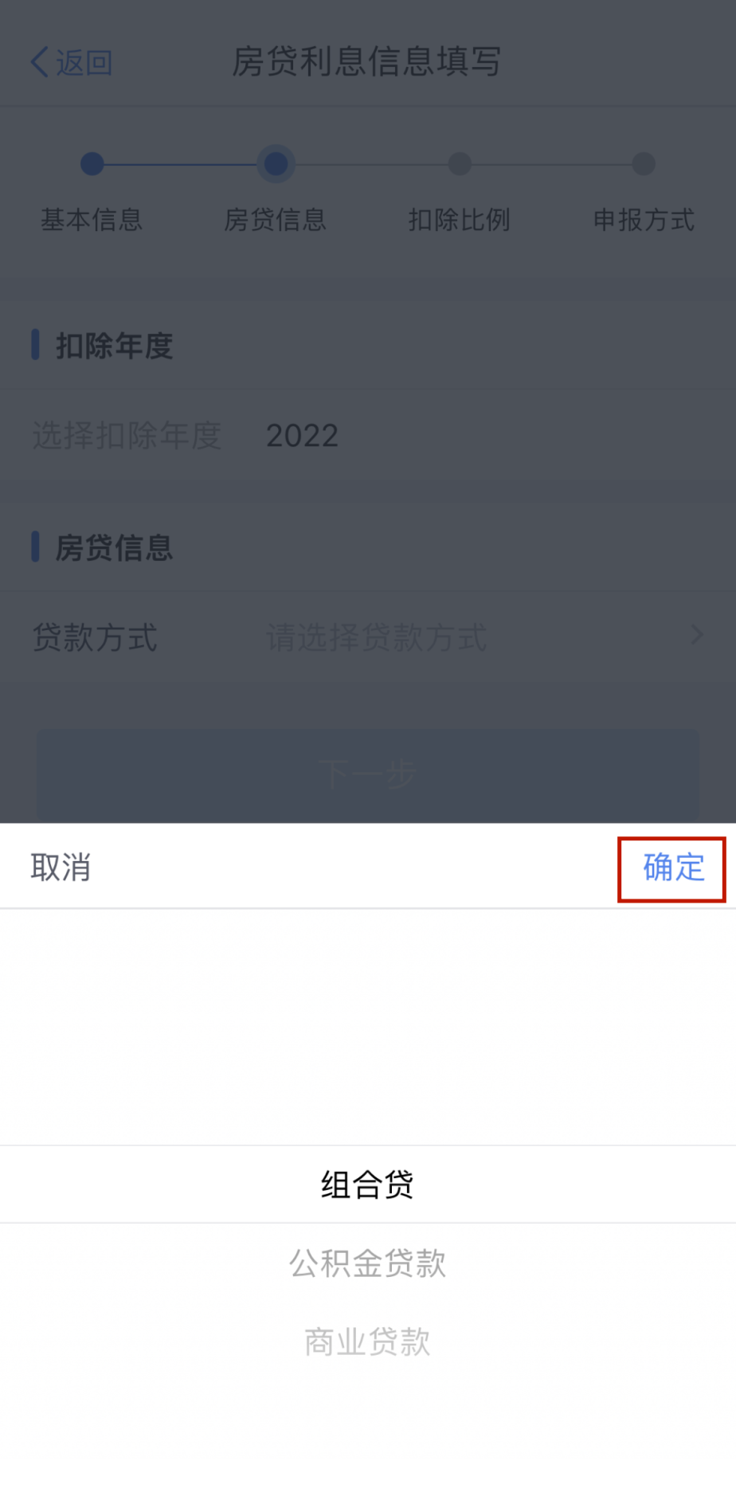Click the 扣除比例 step dot

[460, 164]
